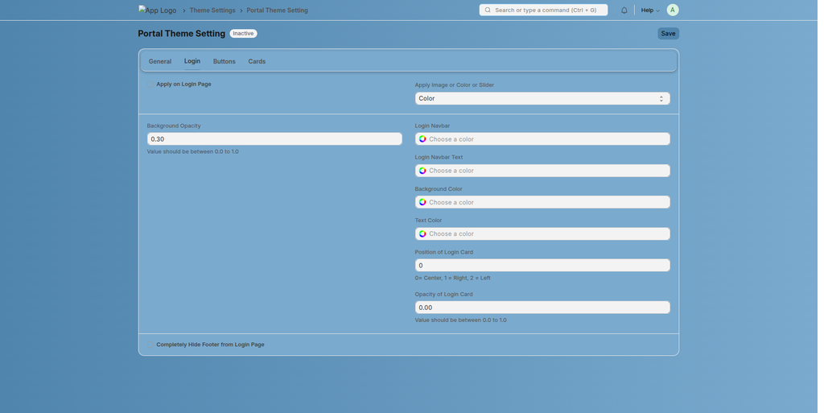
Task: Click the Opacity of Login Card field
Action: [542, 308]
